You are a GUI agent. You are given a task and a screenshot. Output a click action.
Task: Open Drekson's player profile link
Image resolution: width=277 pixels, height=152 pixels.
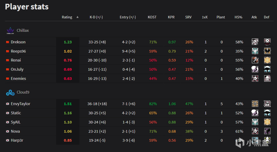click(18, 42)
